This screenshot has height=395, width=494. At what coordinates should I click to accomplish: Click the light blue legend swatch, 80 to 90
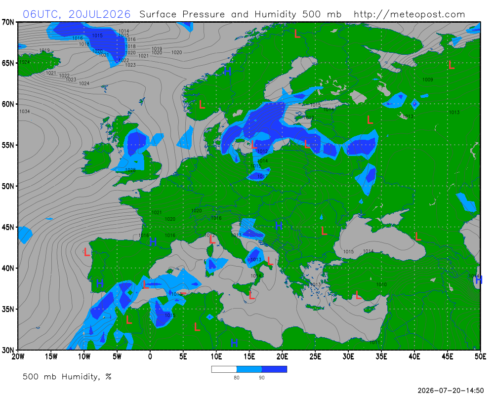pos(249,369)
